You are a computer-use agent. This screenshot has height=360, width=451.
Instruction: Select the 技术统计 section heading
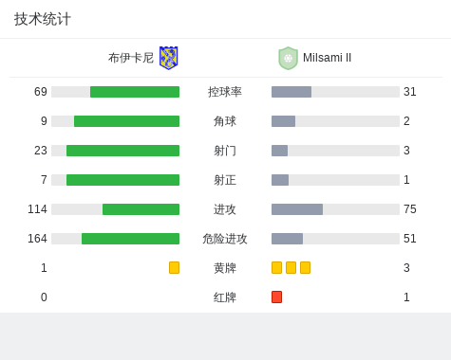[43, 19]
